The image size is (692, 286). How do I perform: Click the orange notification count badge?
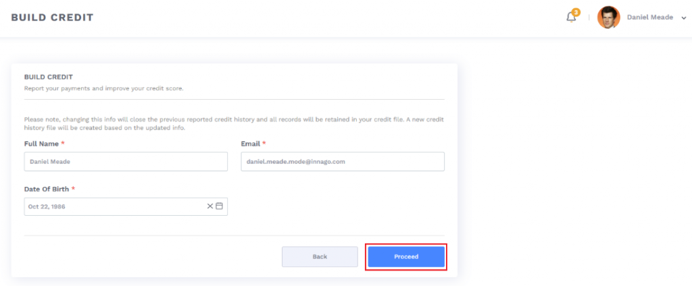pyautogui.click(x=576, y=12)
